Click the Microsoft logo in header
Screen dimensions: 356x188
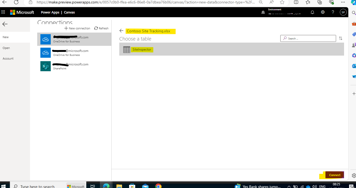22,12
